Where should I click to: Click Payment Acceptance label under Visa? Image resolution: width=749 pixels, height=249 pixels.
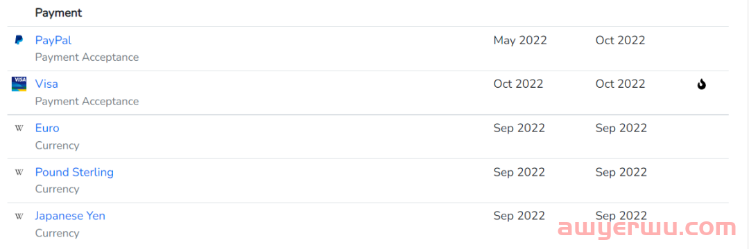(87, 102)
